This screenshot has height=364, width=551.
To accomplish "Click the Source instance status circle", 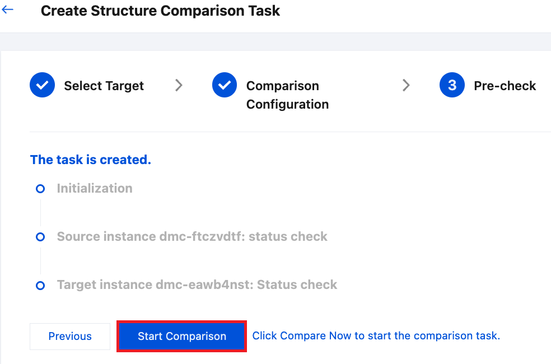I will tap(40, 237).
